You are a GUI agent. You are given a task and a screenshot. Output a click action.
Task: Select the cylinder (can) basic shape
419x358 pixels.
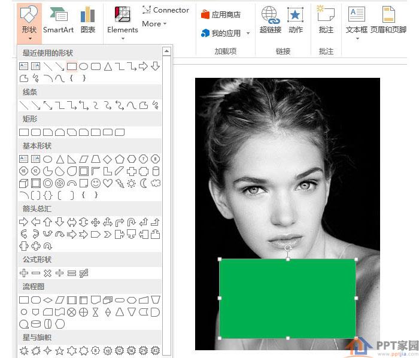coord(156,171)
